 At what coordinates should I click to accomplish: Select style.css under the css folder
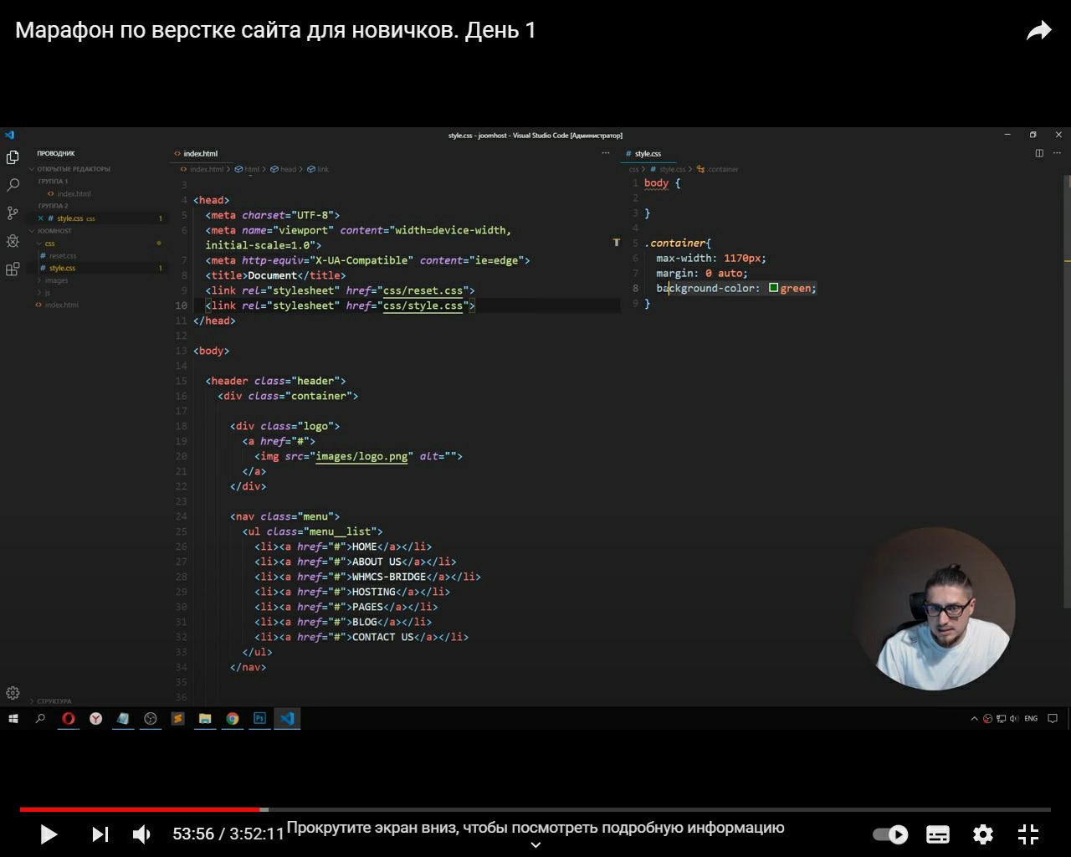click(62, 268)
